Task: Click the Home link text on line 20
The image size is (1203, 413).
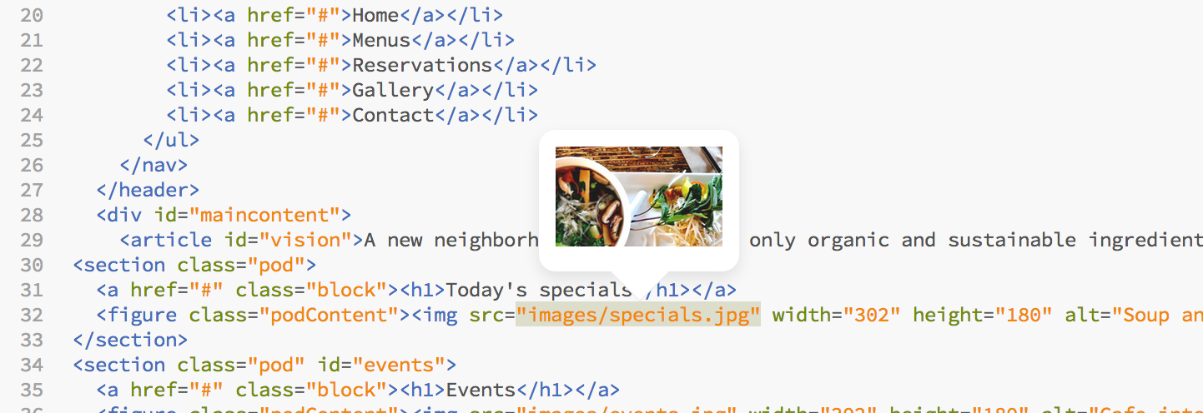Action: pos(375,15)
